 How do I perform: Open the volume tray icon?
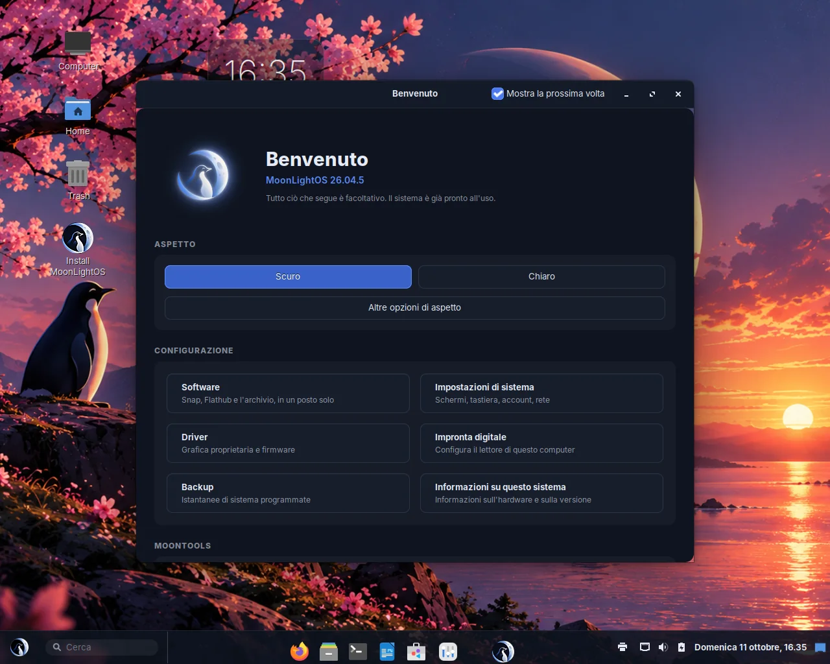tap(663, 646)
